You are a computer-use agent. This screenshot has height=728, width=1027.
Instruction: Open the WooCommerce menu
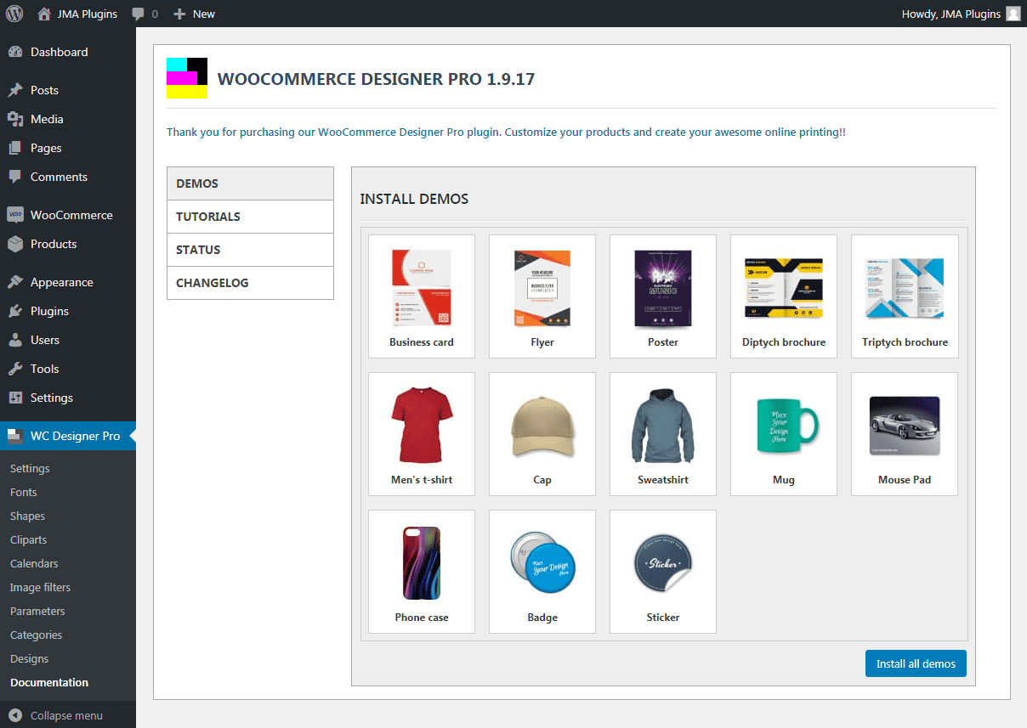point(68,215)
